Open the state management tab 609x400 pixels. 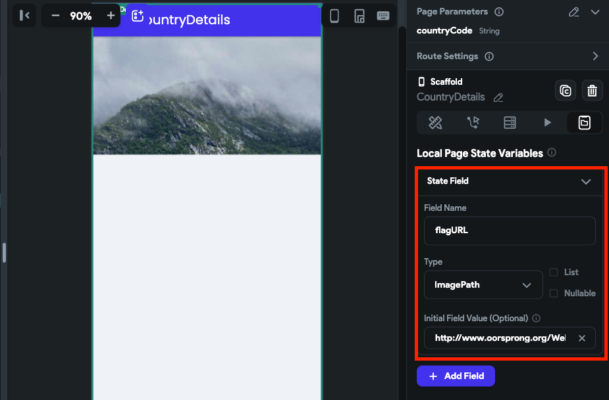pyautogui.click(x=585, y=123)
